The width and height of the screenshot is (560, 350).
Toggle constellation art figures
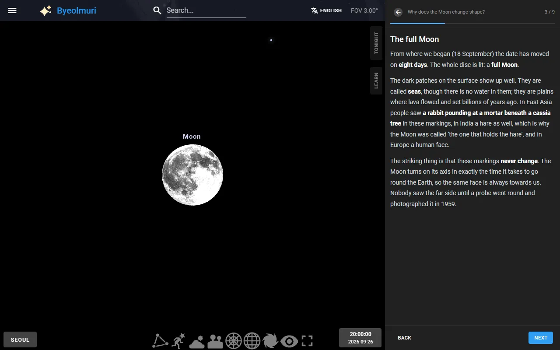click(x=178, y=341)
